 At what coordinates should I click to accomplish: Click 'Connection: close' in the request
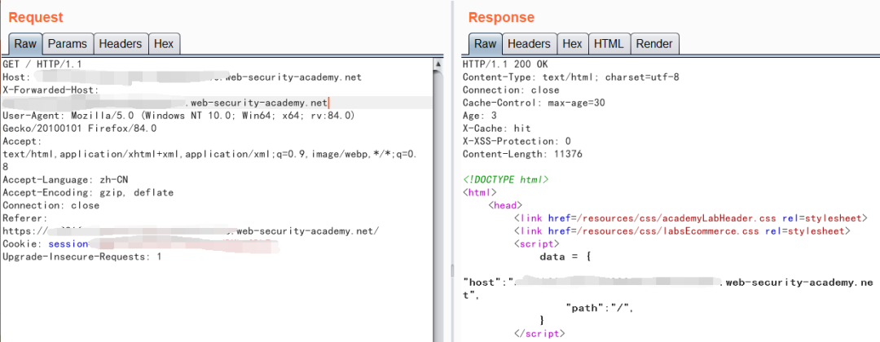click(x=51, y=205)
